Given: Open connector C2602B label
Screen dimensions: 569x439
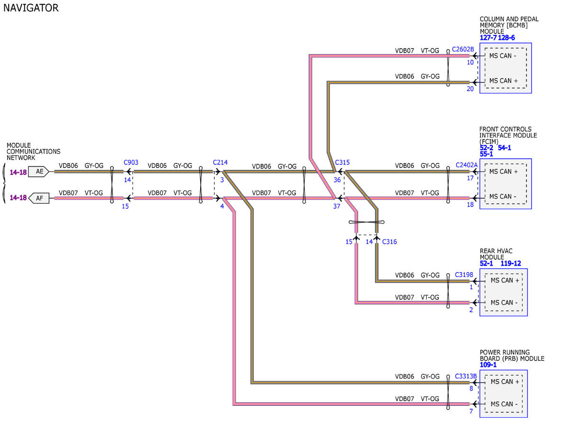Looking at the screenshot, I should coord(463,49).
